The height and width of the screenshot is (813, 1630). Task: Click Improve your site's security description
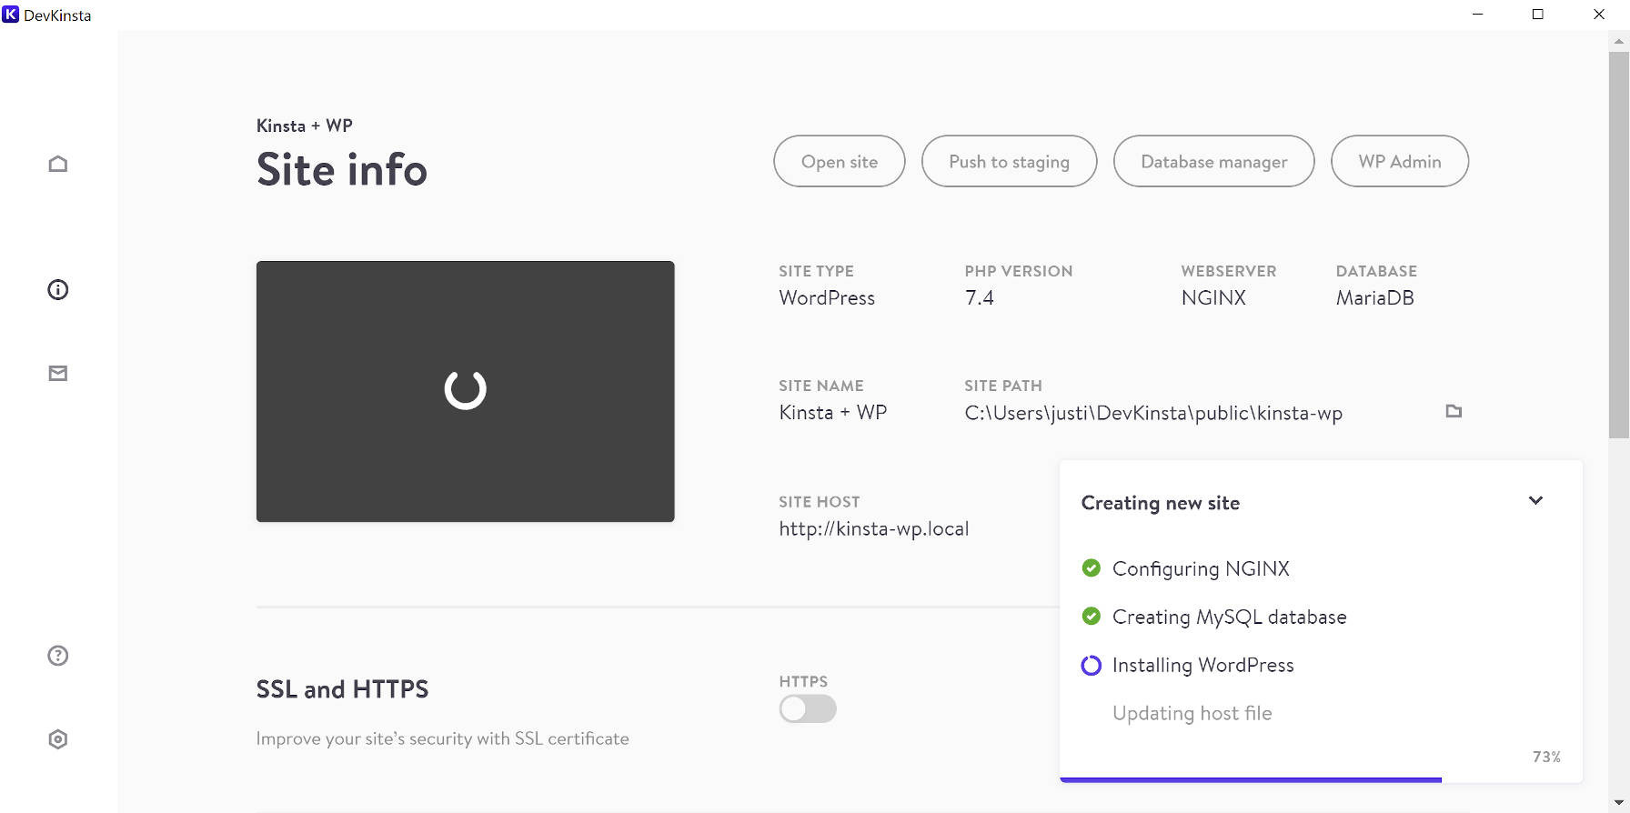click(x=442, y=738)
